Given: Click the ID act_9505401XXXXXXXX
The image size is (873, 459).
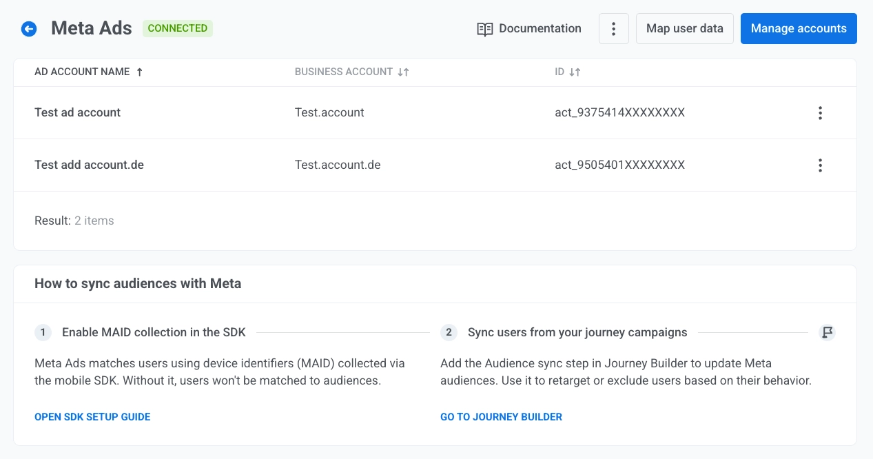Looking at the screenshot, I should point(619,165).
